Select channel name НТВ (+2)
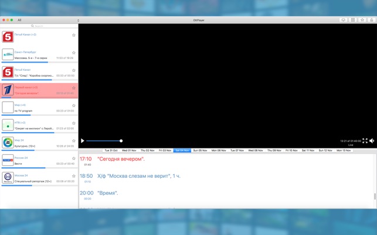Image resolution: width=377 pixels, height=235 pixels. [20, 123]
